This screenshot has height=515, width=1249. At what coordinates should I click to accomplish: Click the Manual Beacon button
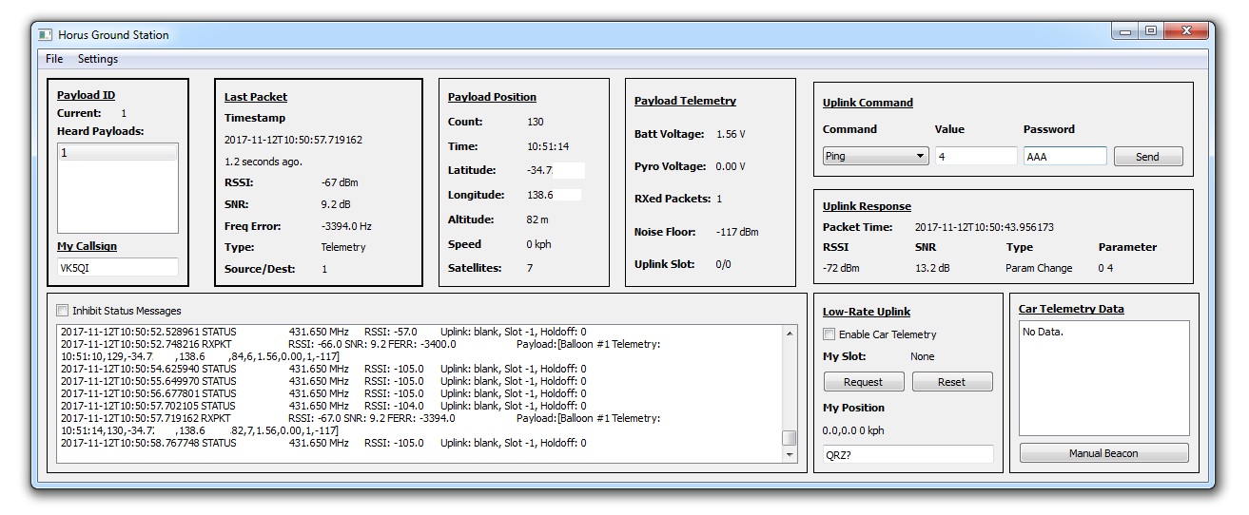pos(1103,453)
